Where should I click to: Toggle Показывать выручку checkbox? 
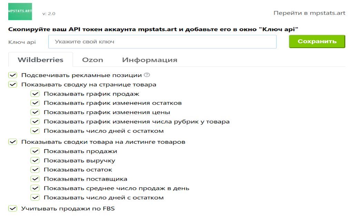[35, 160]
